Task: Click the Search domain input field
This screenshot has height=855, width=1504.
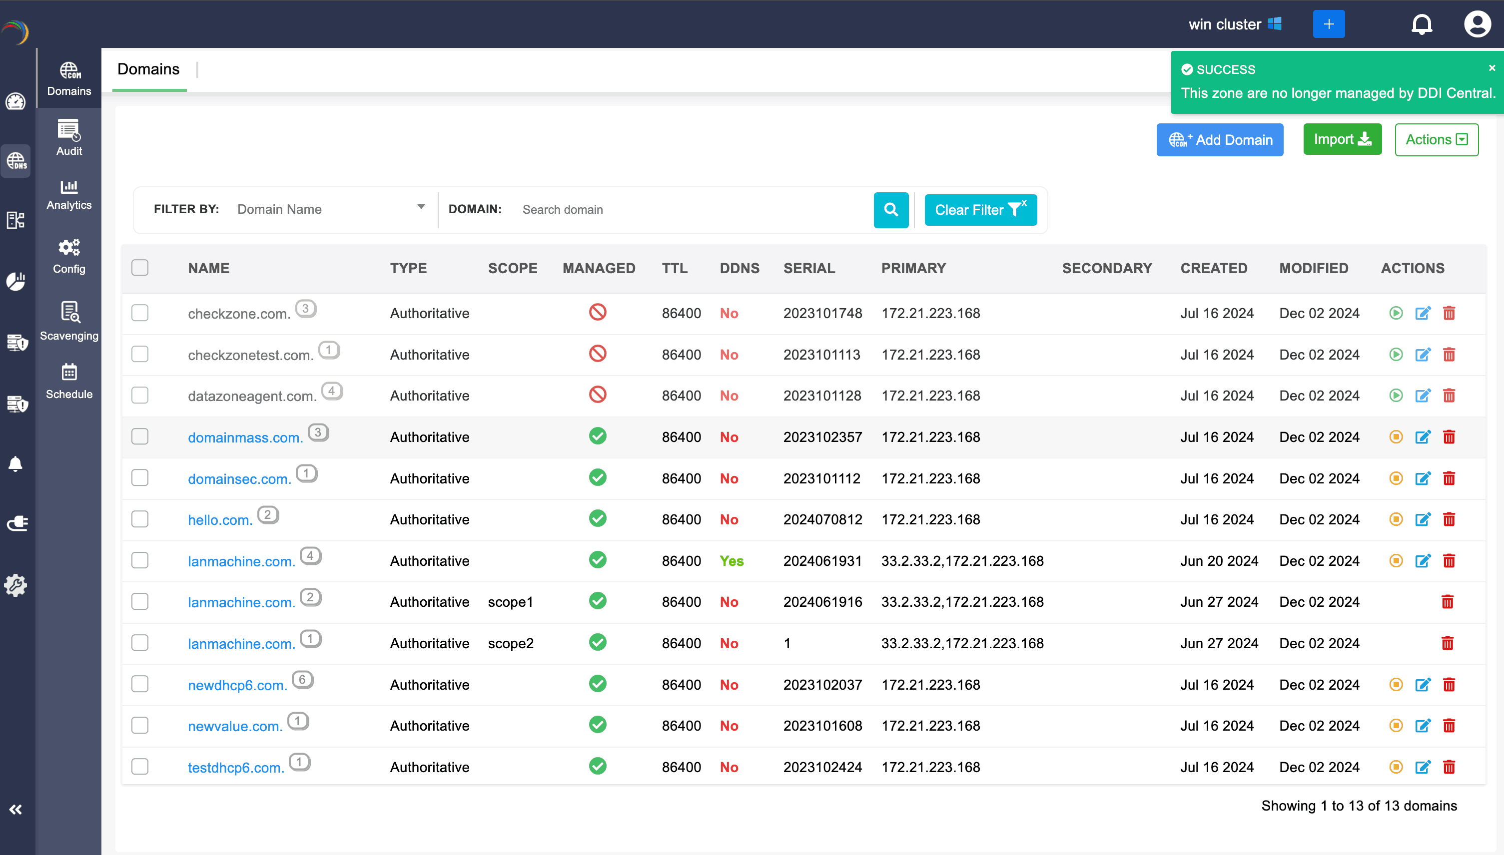Action: [x=693, y=210]
